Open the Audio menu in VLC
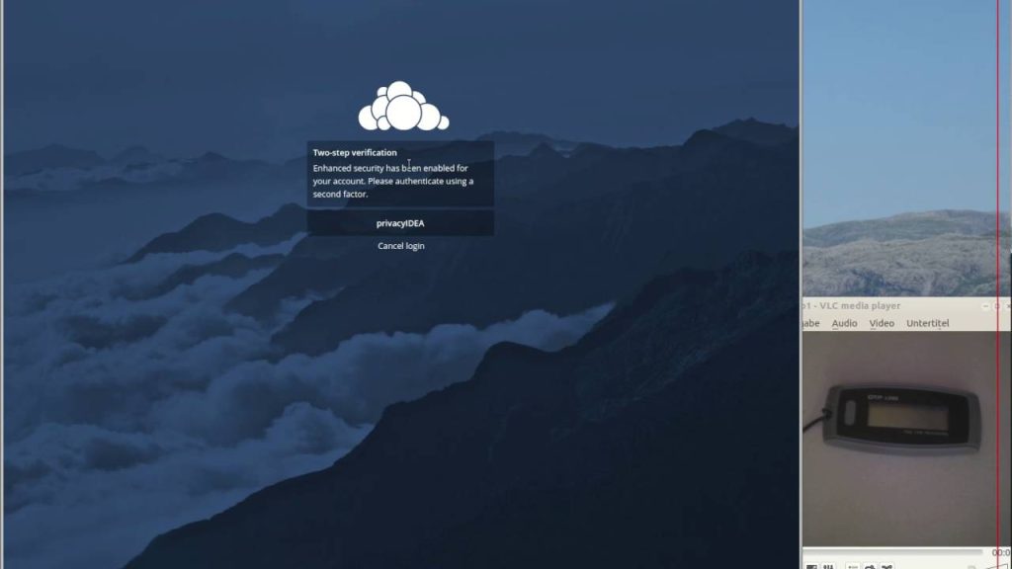The height and width of the screenshot is (569, 1012). point(844,323)
